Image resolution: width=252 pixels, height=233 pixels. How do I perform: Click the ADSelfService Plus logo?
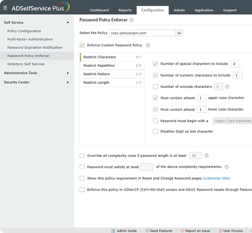[41, 7]
